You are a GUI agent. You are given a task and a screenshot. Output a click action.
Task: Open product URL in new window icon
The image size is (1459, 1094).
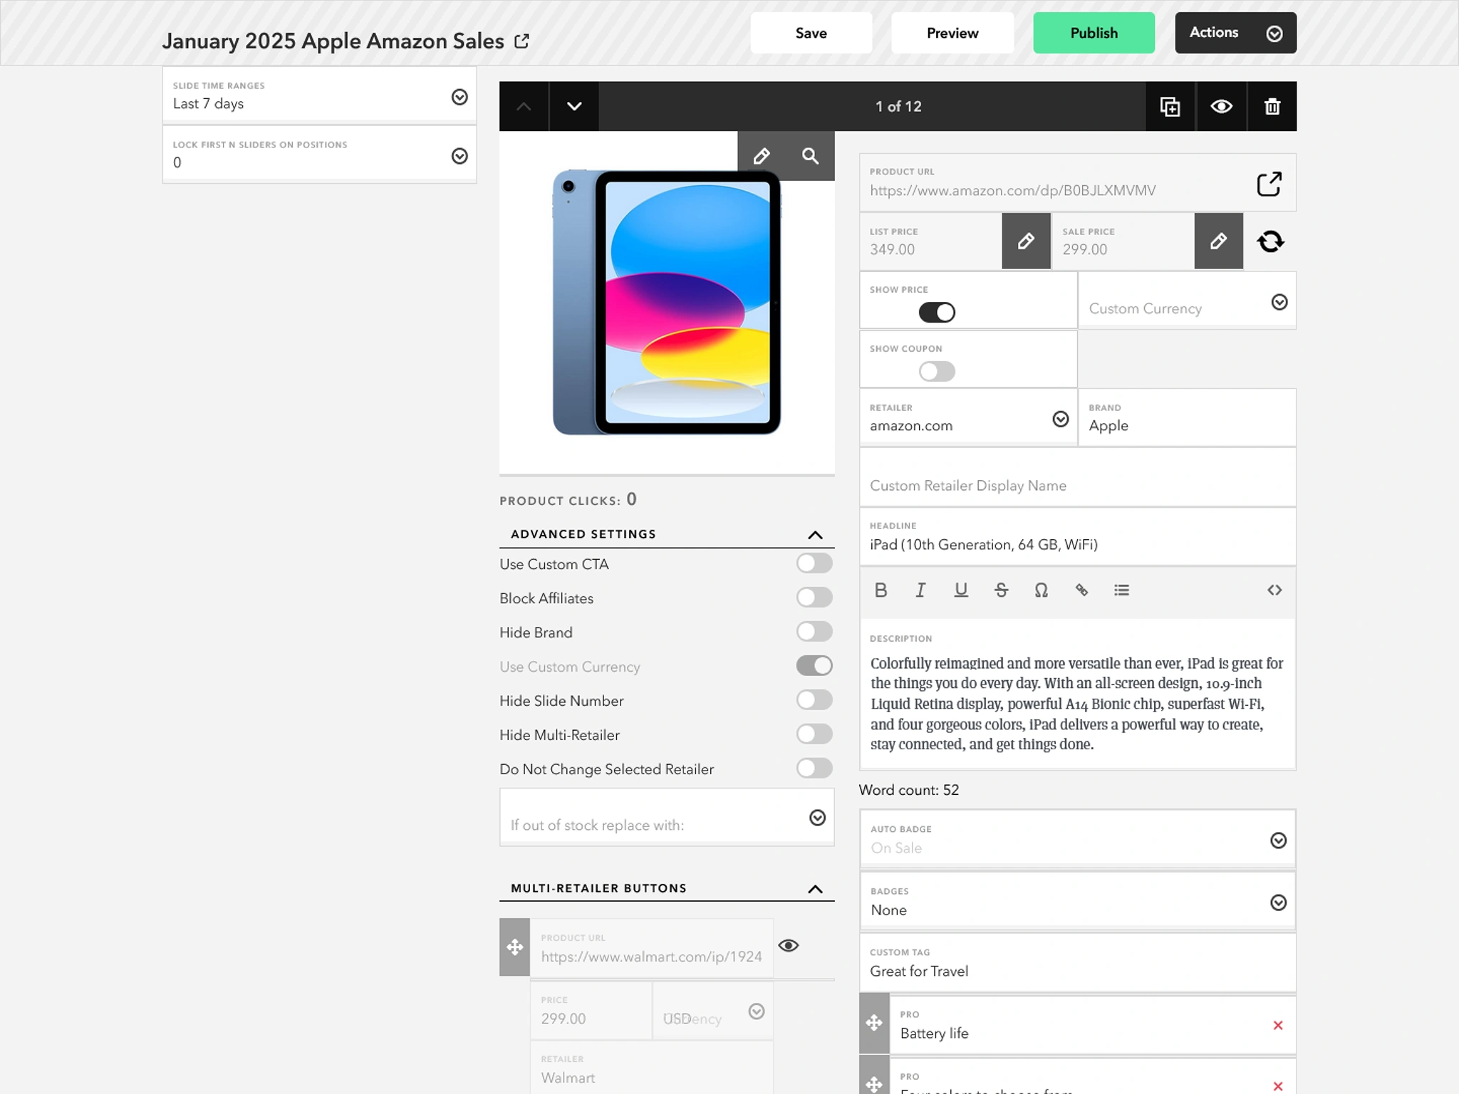1269,184
